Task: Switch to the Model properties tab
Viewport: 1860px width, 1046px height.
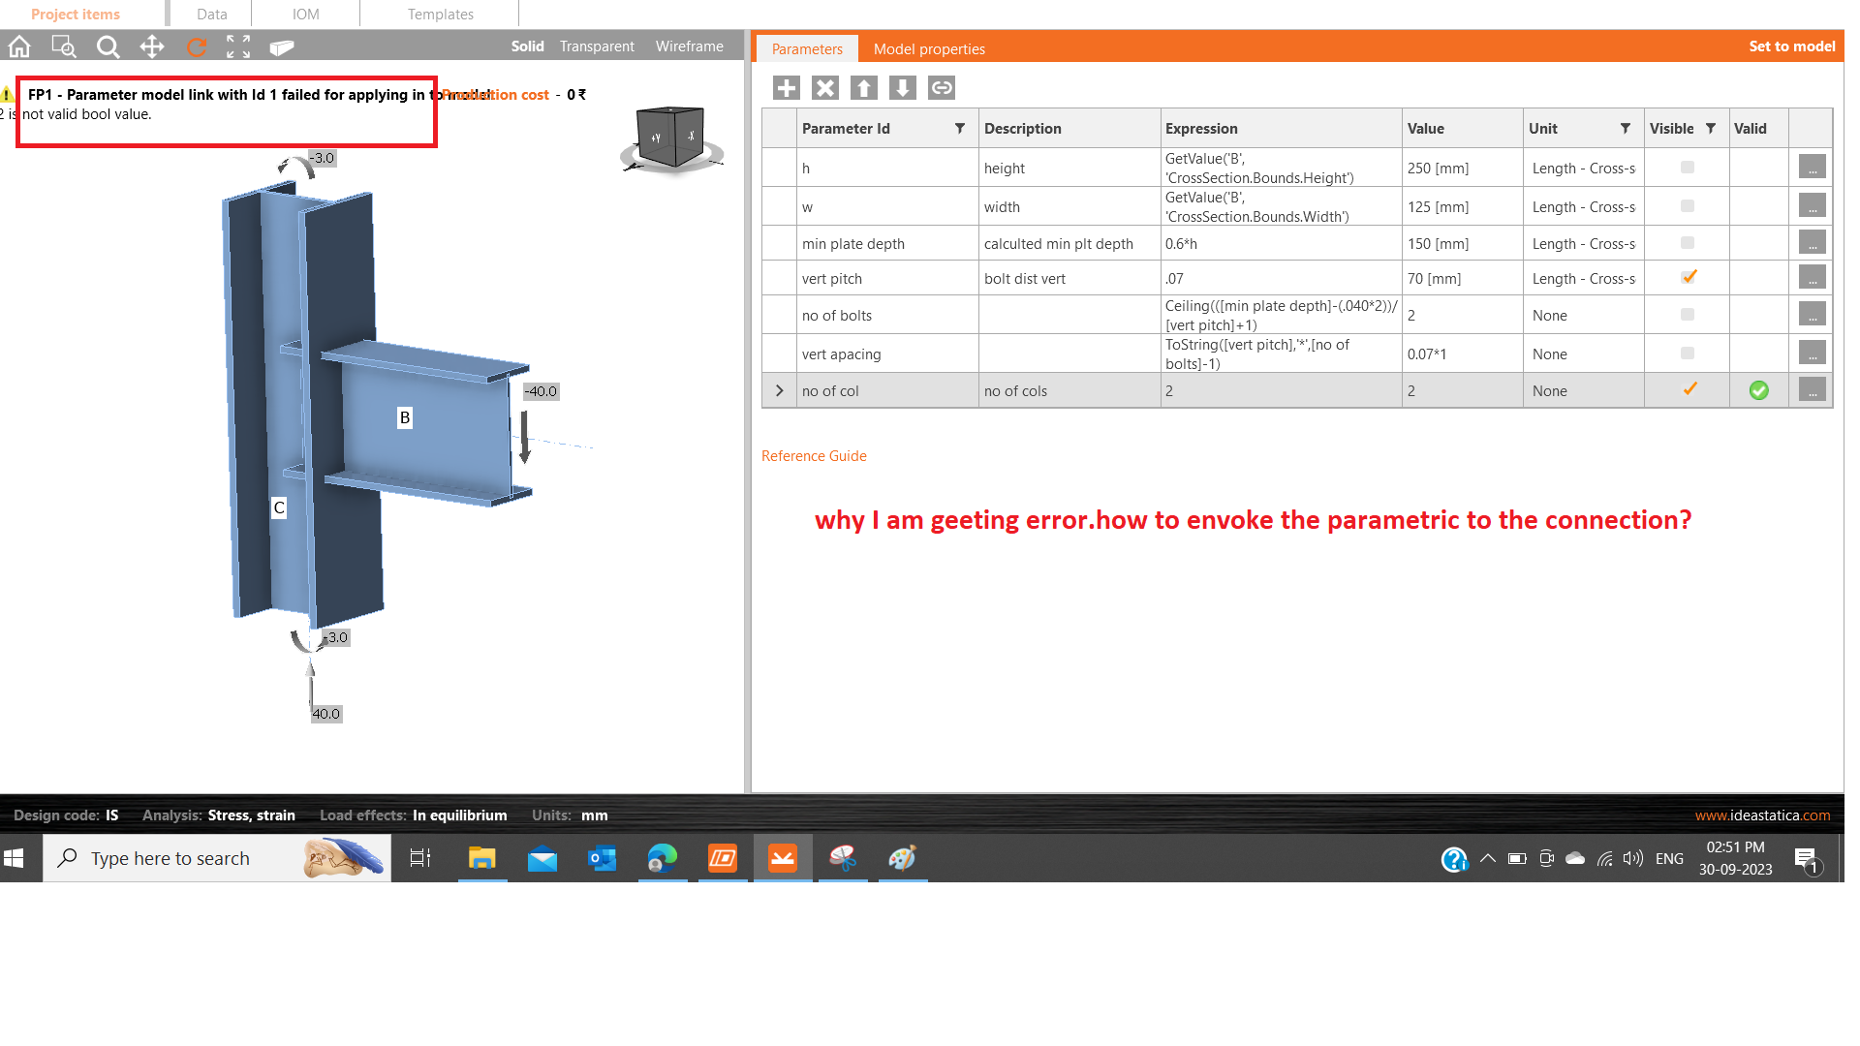Action: [928, 48]
